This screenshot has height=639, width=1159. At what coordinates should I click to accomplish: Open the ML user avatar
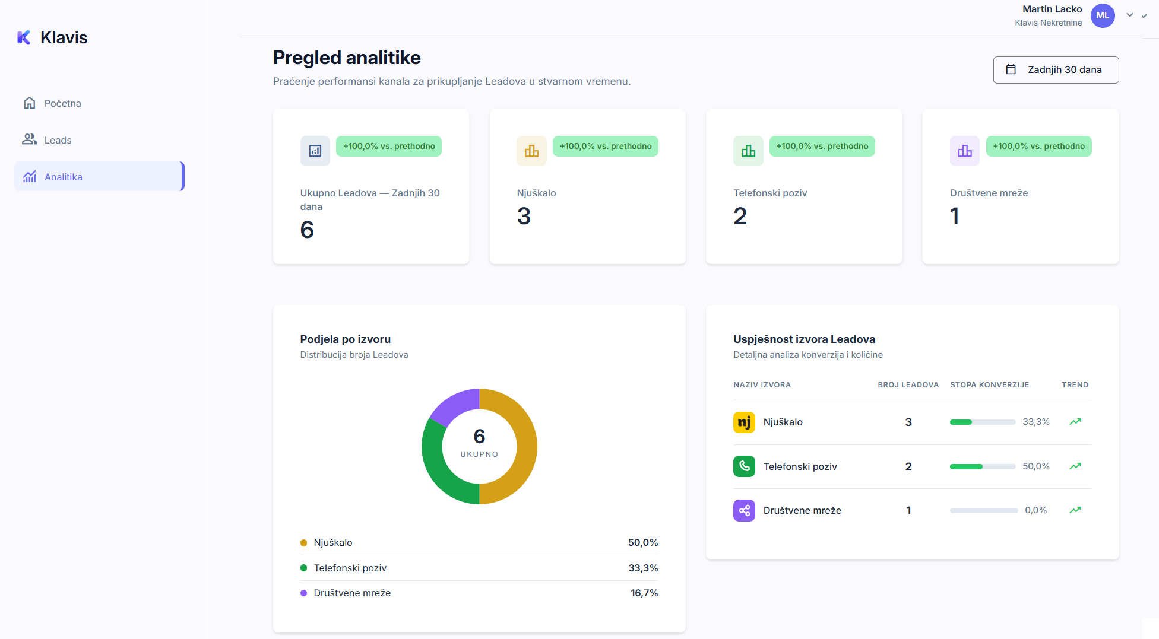click(x=1103, y=15)
